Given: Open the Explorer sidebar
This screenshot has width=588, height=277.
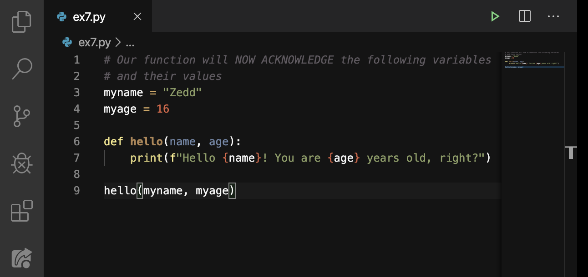Looking at the screenshot, I should 21,21.
